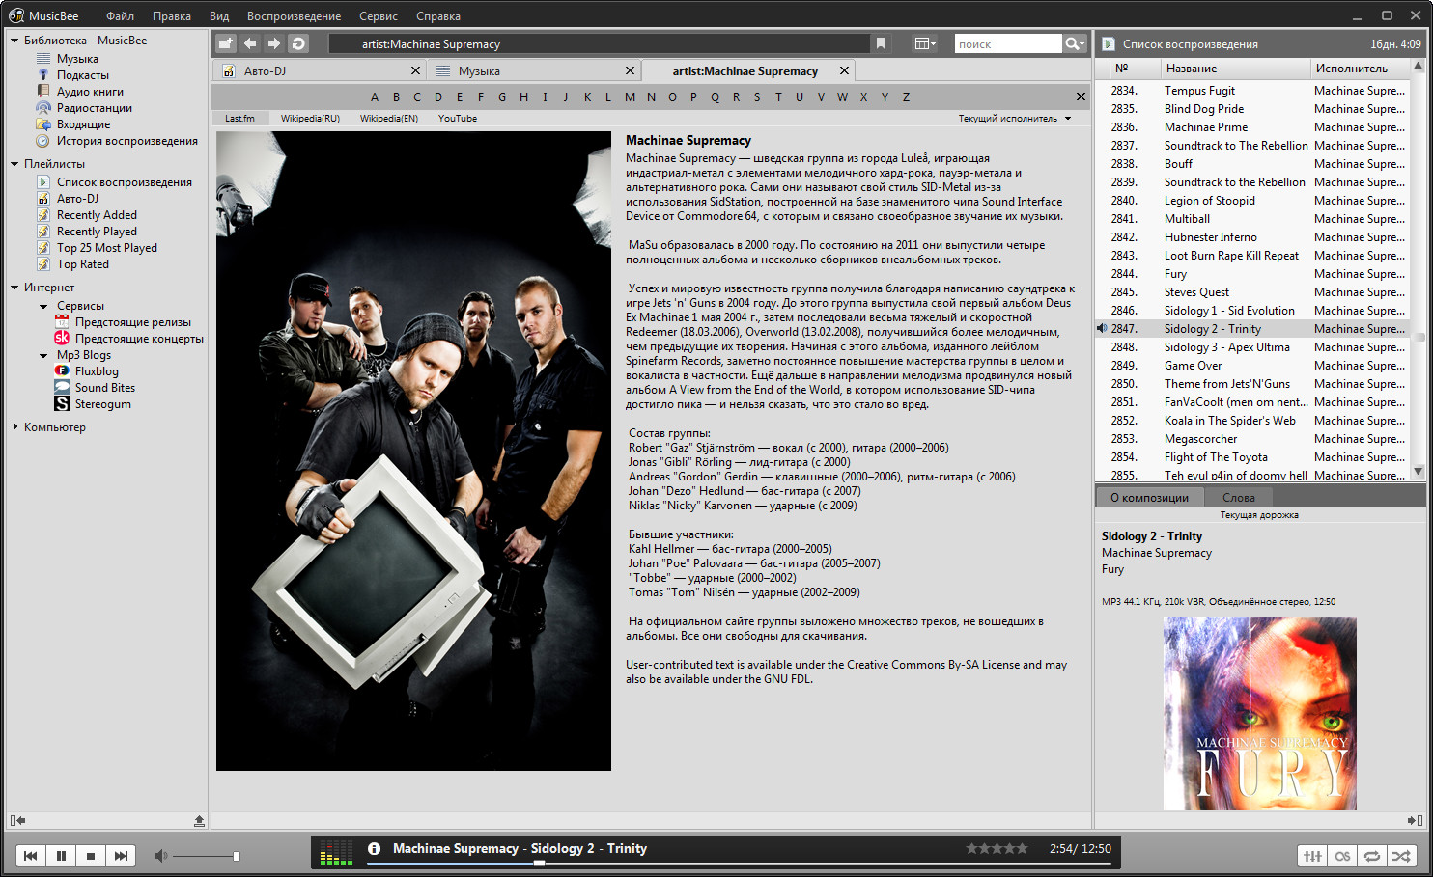Open История воспроизведения in sidebar
The width and height of the screenshot is (1433, 877).
126,141
